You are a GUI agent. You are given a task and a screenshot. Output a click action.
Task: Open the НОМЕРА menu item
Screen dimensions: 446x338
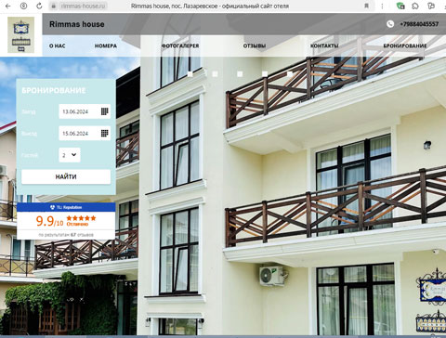pyautogui.click(x=106, y=45)
